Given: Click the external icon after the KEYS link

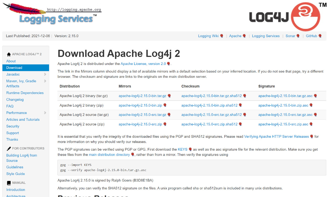Looking at the screenshot, I should point(190,149).
